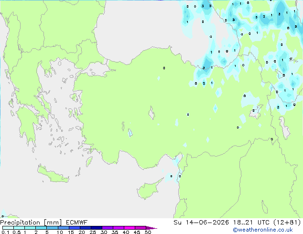The width and height of the screenshot is (303, 234).
Task: Pick the 15–20 mm legend color swatch
Action: point(74,228)
